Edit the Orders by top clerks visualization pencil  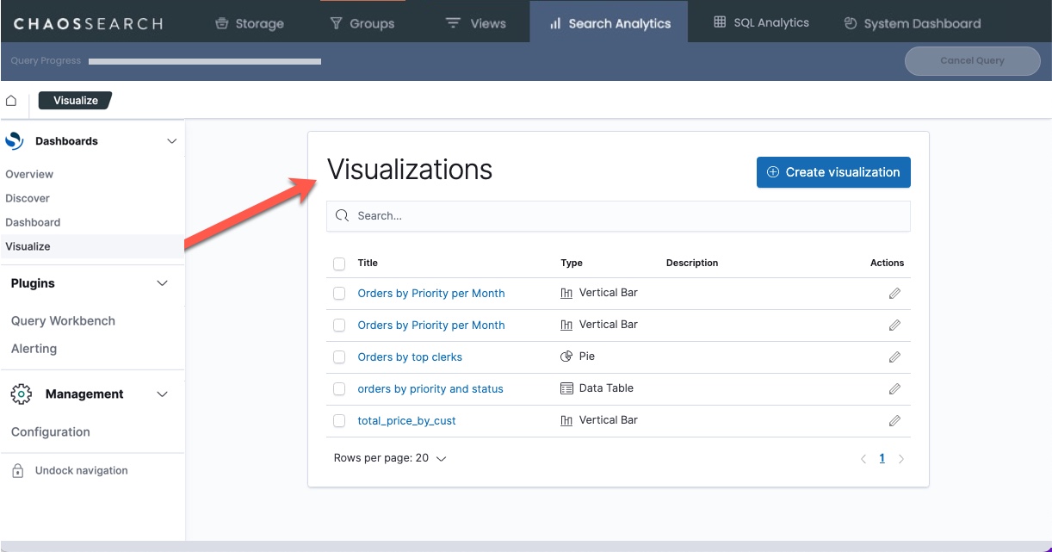tap(894, 357)
